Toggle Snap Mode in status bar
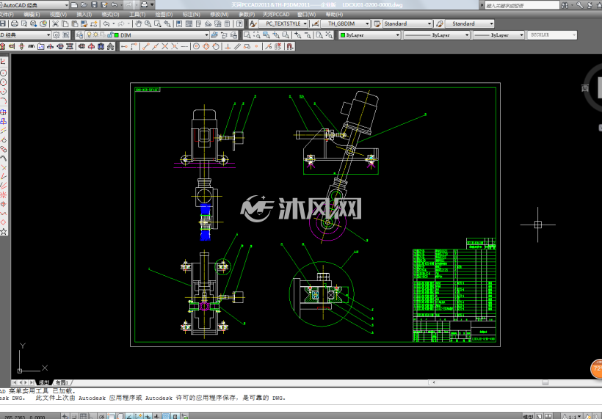Image resolution: width=602 pixels, height=419 pixels. point(74,416)
